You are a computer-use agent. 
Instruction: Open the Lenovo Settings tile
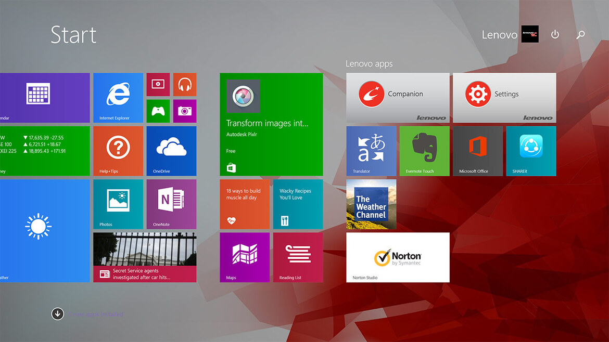[x=504, y=98]
